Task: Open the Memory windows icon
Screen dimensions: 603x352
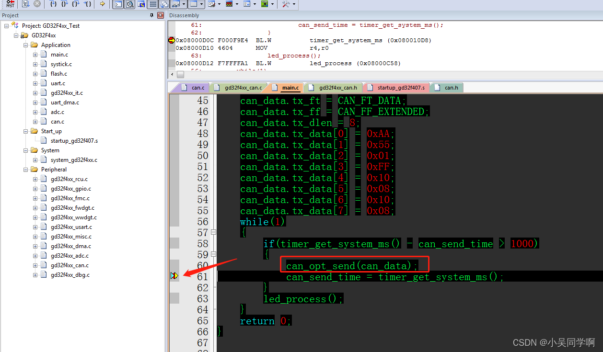Action: [193, 4]
